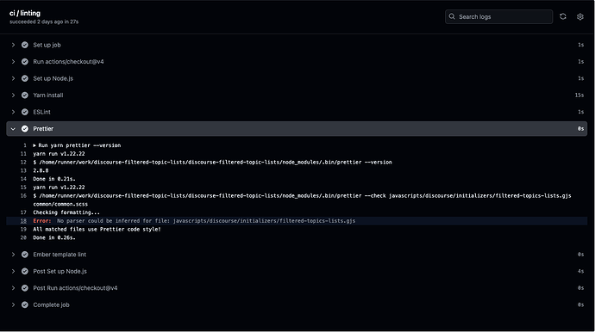The height and width of the screenshot is (332, 595).
Task: Click log line number 18
Action: (23, 221)
